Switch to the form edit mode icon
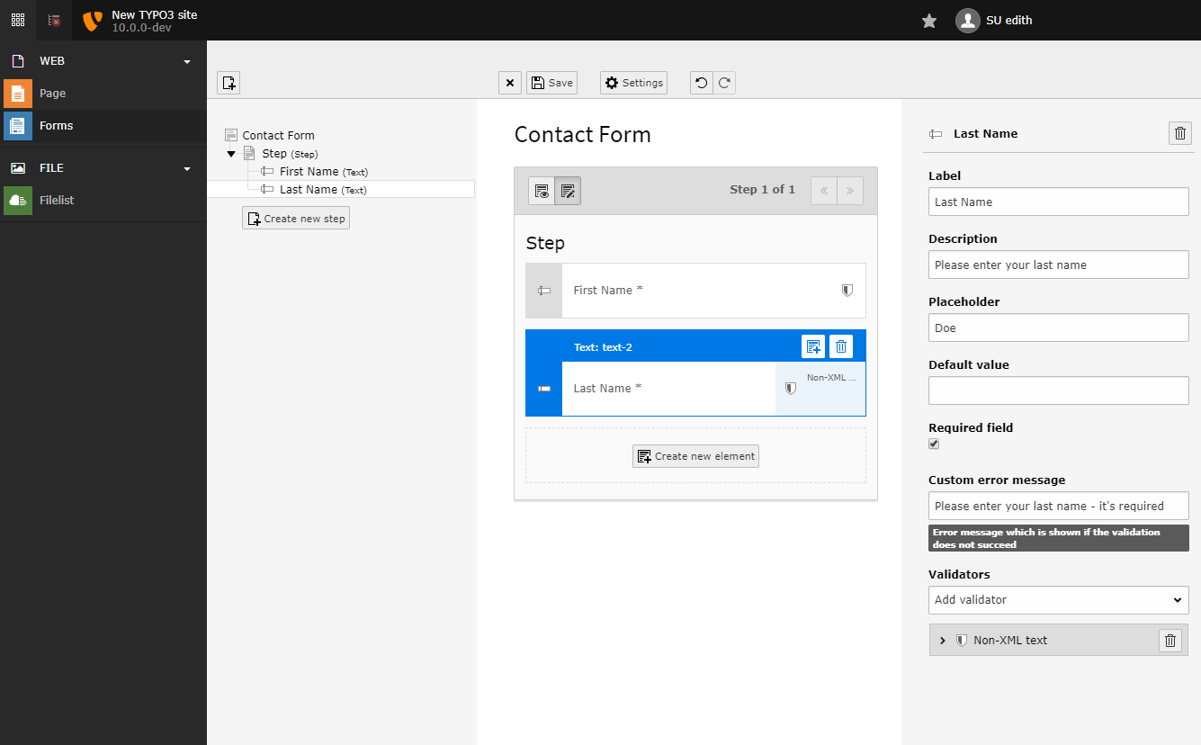Viewport: 1201px width, 745px height. (568, 190)
